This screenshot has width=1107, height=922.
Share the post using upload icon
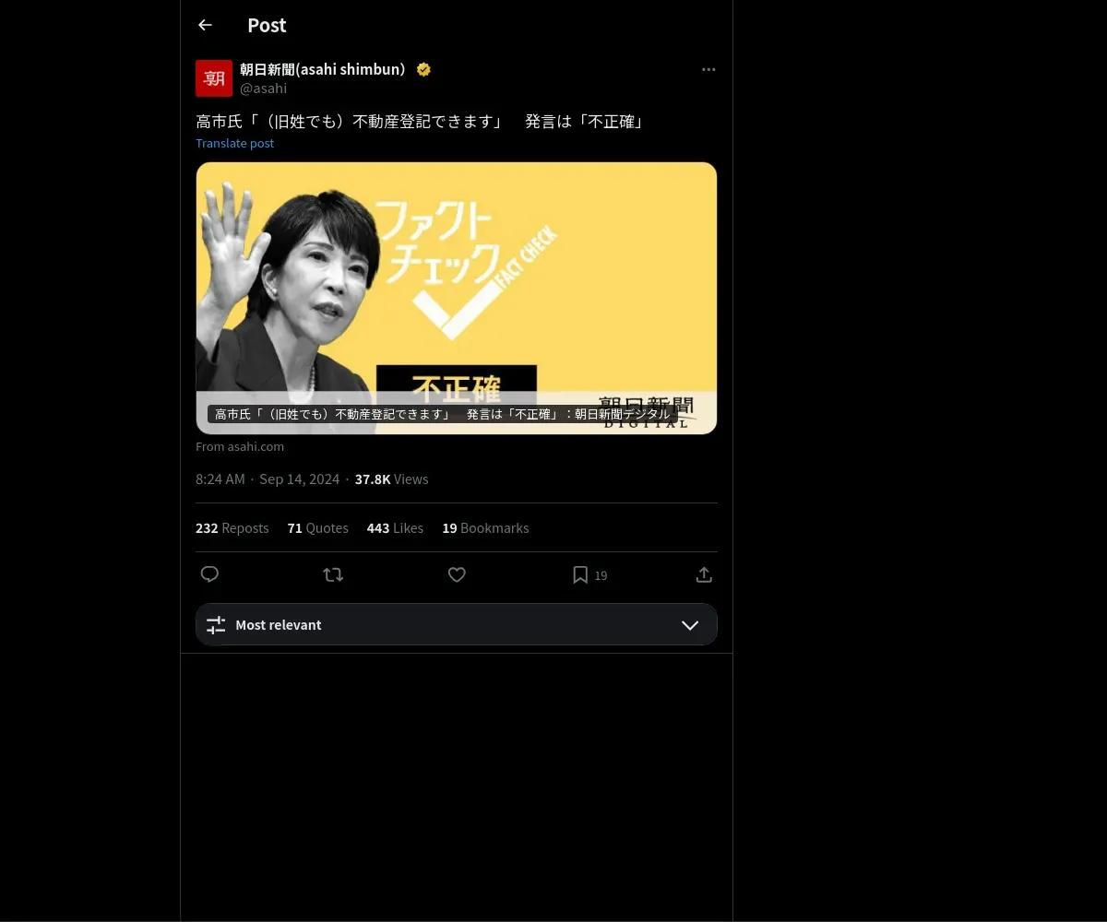[x=704, y=574]
